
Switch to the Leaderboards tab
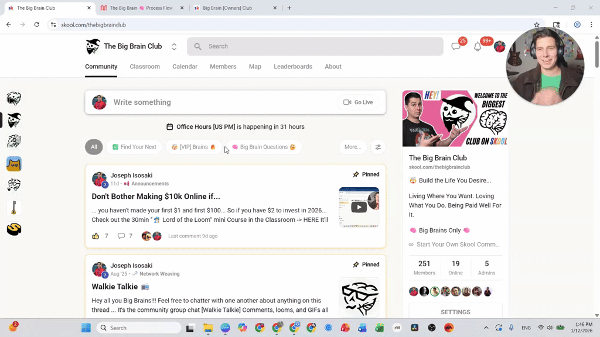click(x=293, y=67)
